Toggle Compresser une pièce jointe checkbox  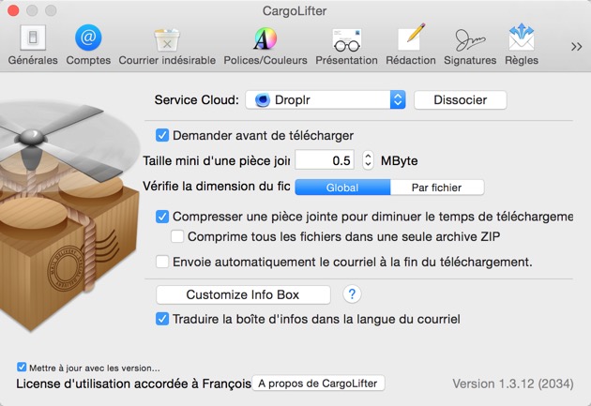click(x=162, y=217)
